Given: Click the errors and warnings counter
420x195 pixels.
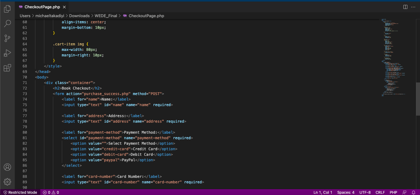Looking at the screenshot, I should 51,192.
